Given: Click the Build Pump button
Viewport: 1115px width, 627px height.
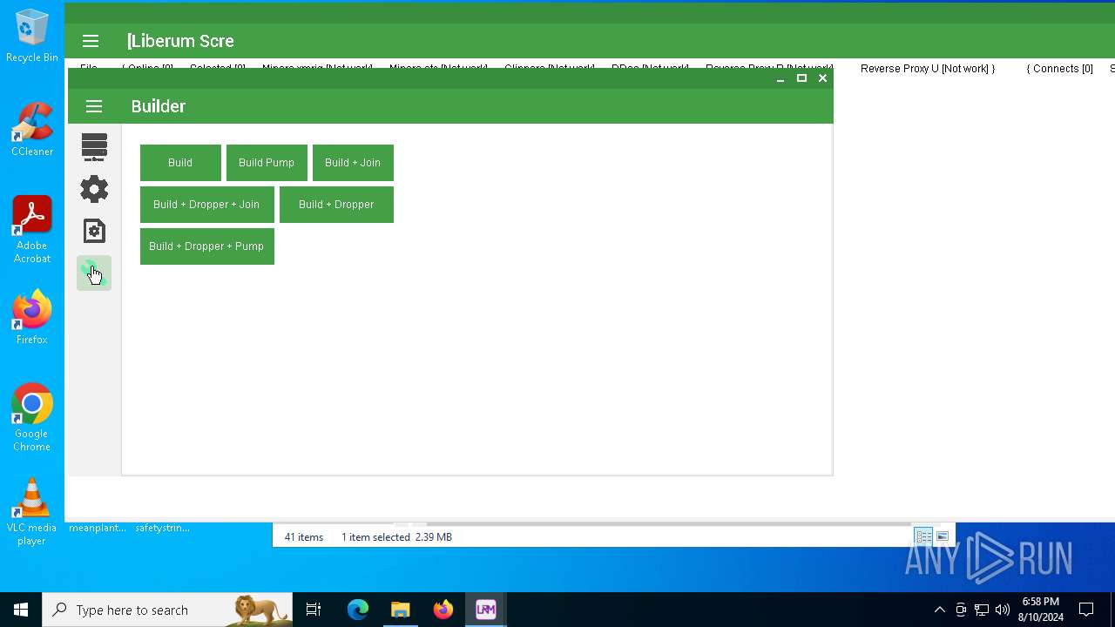Looking at the screenshot, I should (x=267, y=163).
